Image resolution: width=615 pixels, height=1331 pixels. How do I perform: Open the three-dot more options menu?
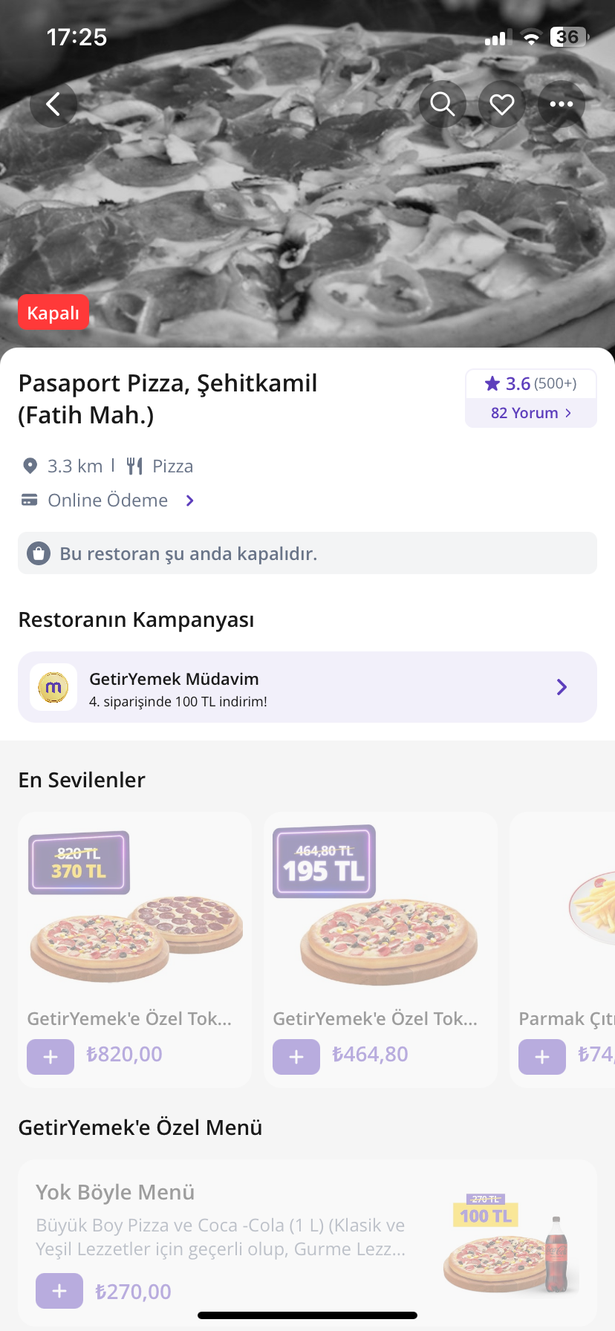[562, 104]
